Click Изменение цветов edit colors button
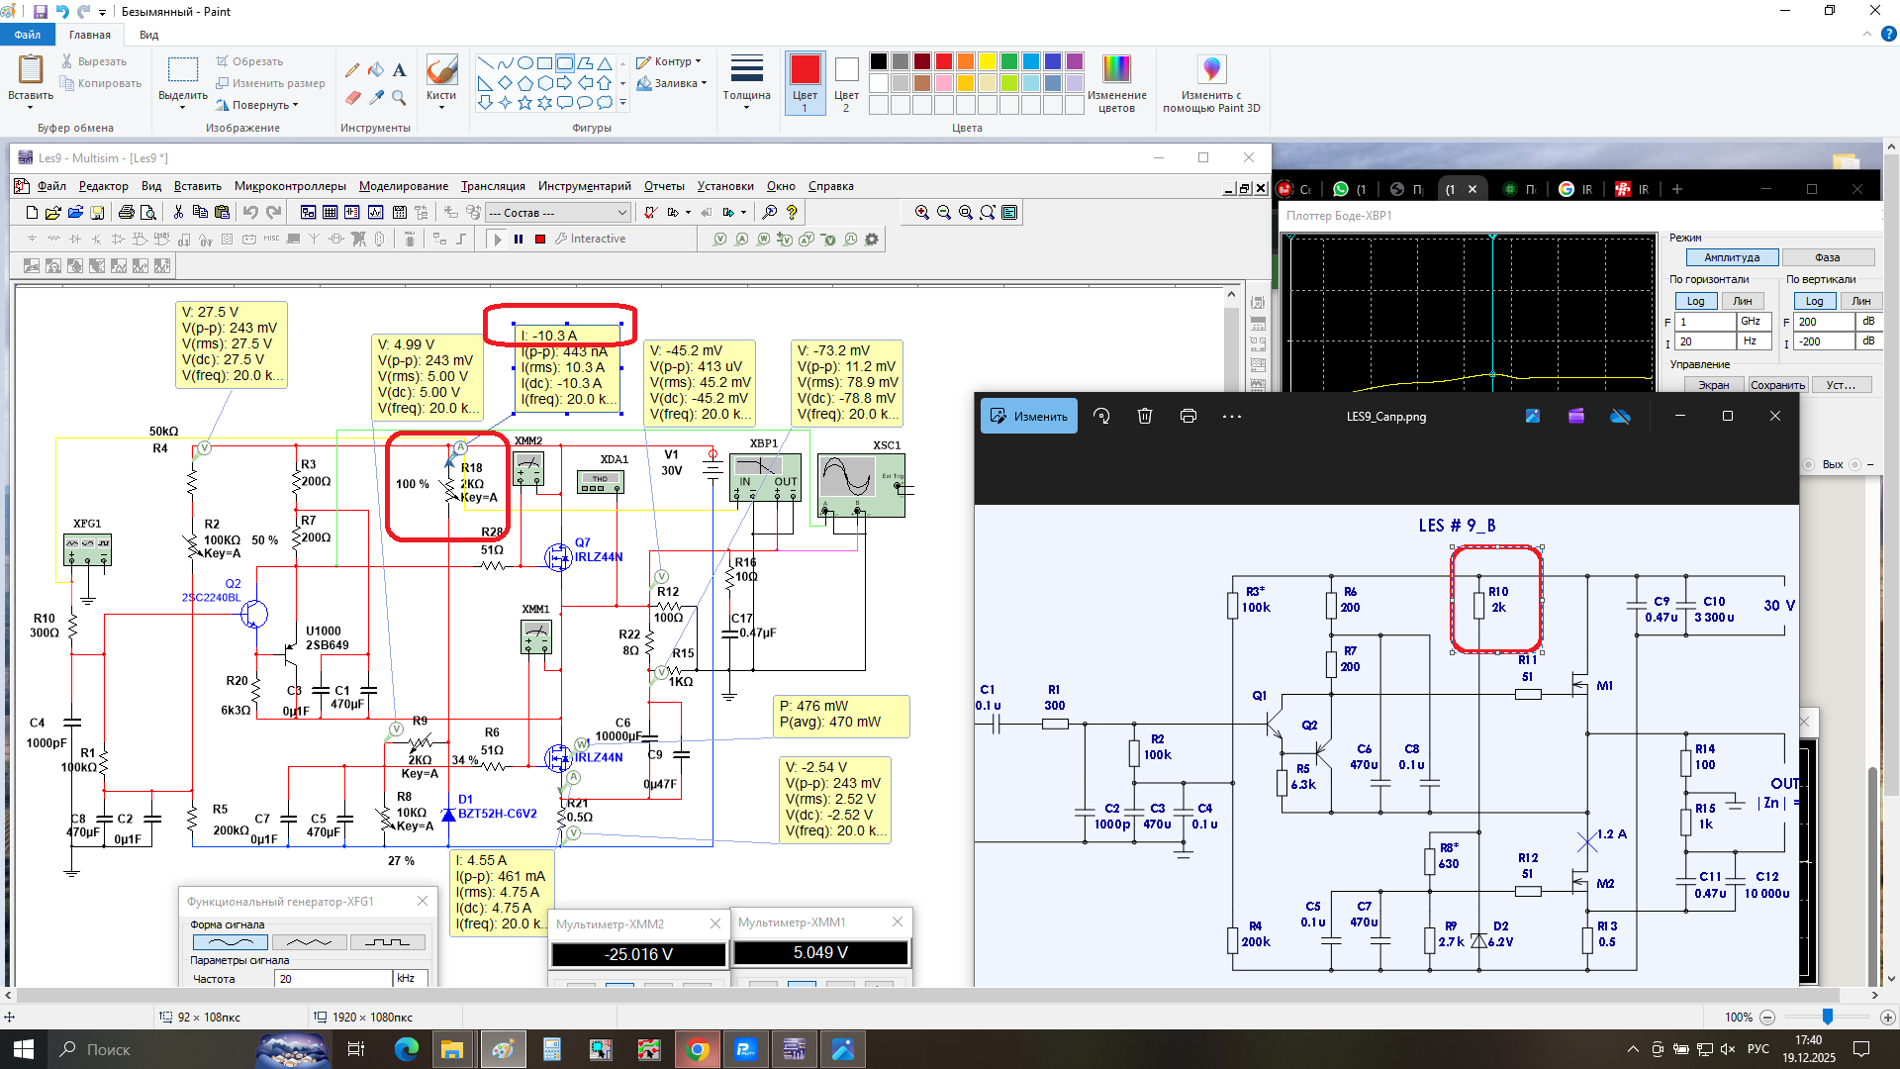The height and width of the screenshot is (1069, 1900). pyautogui.click(x=1116, y=83)
